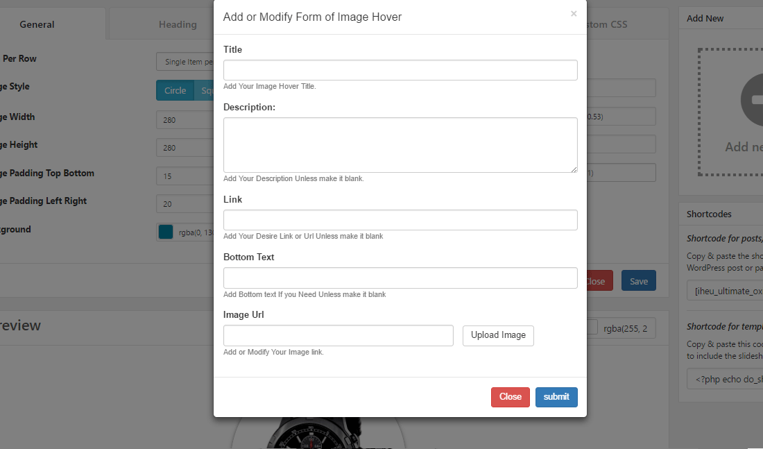
Task: Focus the Title input field
Action: (x=400, y=70)
